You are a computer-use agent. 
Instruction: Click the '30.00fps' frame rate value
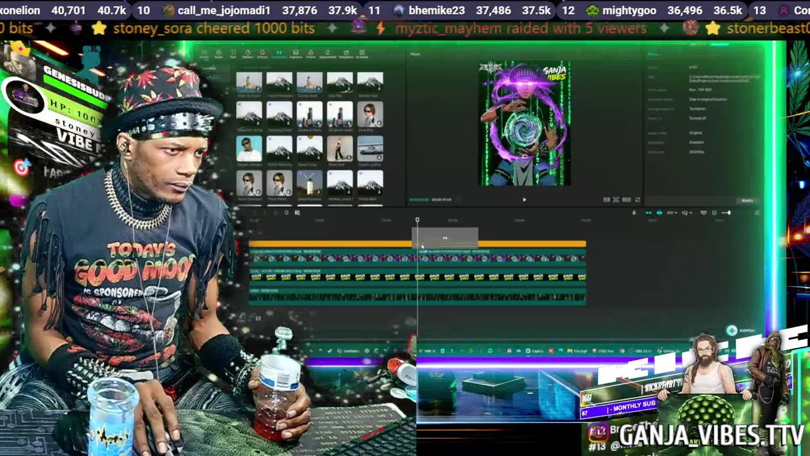tap(697, 152)
